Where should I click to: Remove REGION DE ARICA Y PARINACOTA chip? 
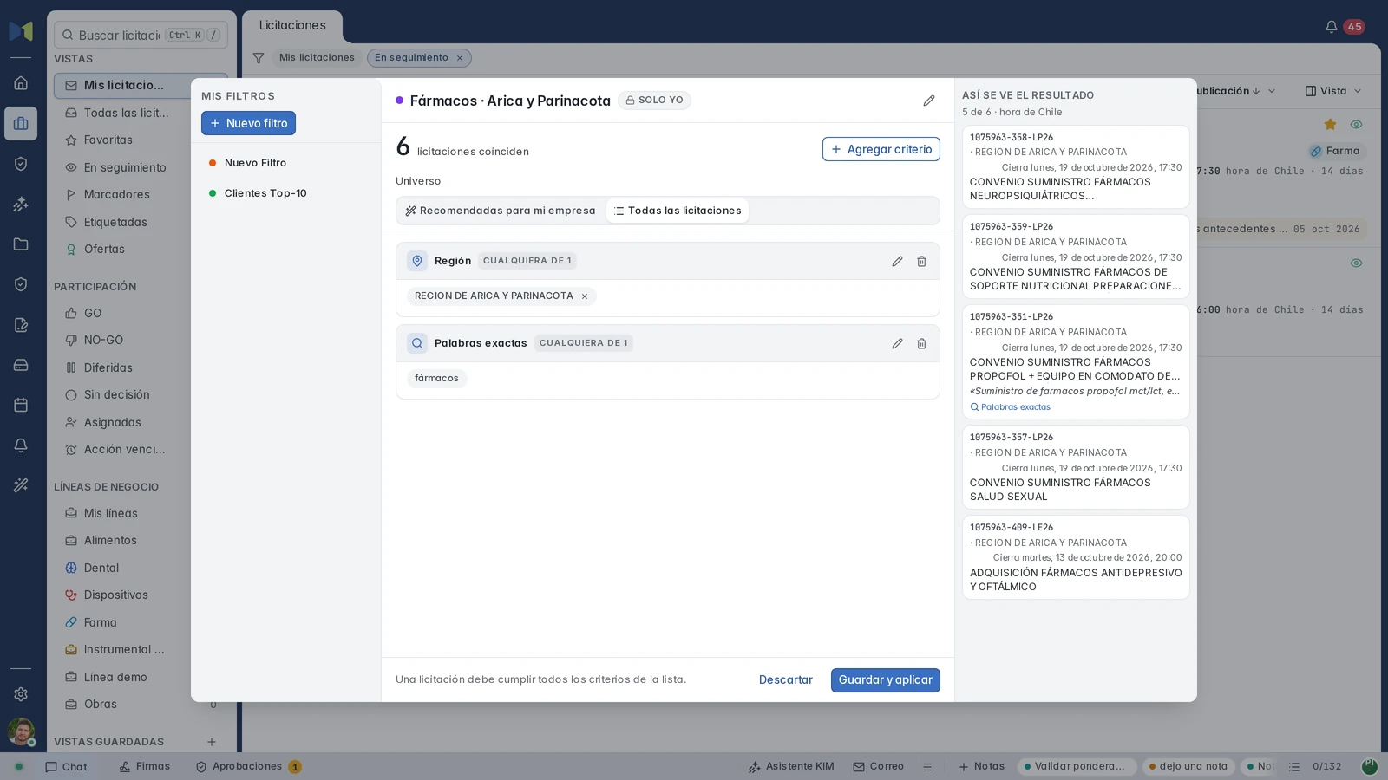click(585, 296)
